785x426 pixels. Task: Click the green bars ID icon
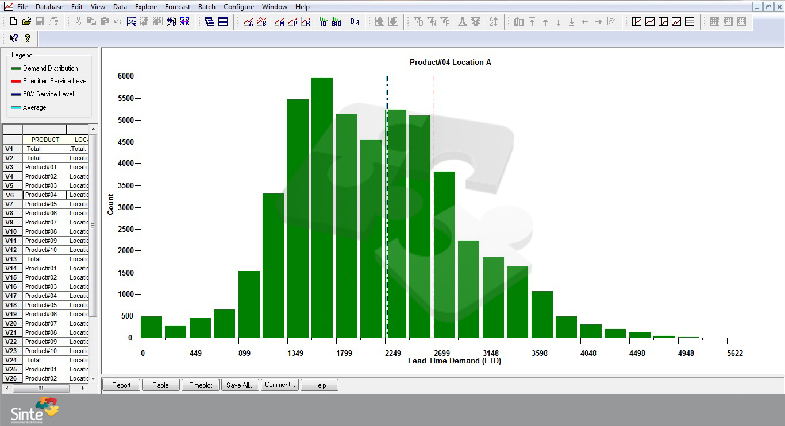click(x=323, y=22)
